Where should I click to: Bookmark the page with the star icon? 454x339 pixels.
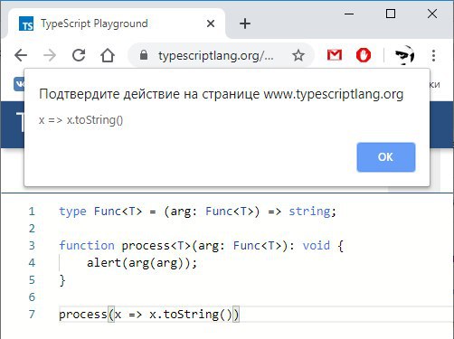pyautogui.click(x=298, y=55)
